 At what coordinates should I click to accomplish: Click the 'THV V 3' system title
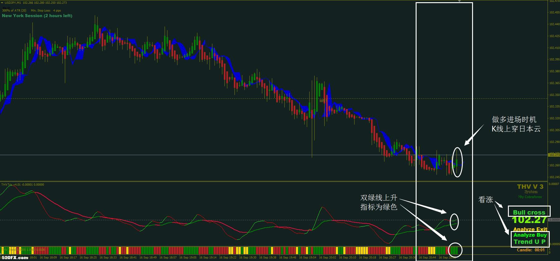tap(530, 187)
